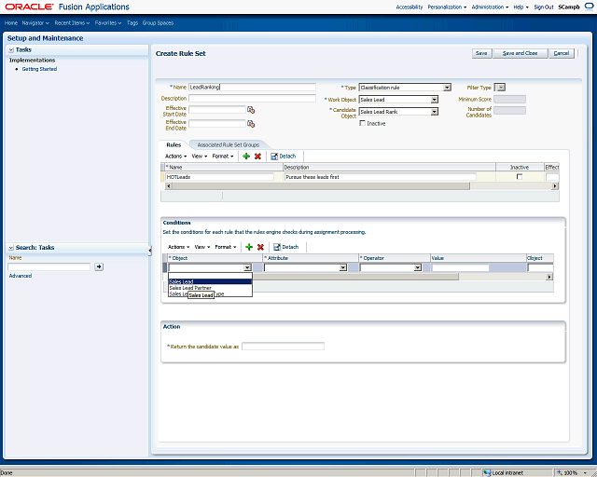Collapse the Tasks panel
597x477 pixels.
click(11, 49)
